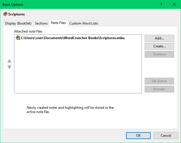
Task: Select the Note Files tab
Action: tap(58, 23)
